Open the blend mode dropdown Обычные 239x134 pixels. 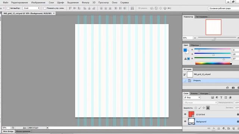200,103
